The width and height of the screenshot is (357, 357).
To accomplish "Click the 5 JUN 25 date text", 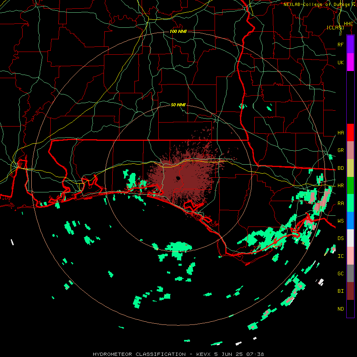I will (230, 354).
